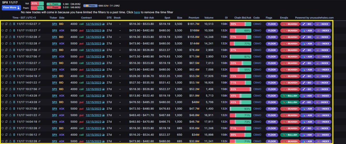Click swap-arrows icon beside time in $52.2M row
Image resolution: width=346 pixels, height=144 pixels.
pos(40,89)
